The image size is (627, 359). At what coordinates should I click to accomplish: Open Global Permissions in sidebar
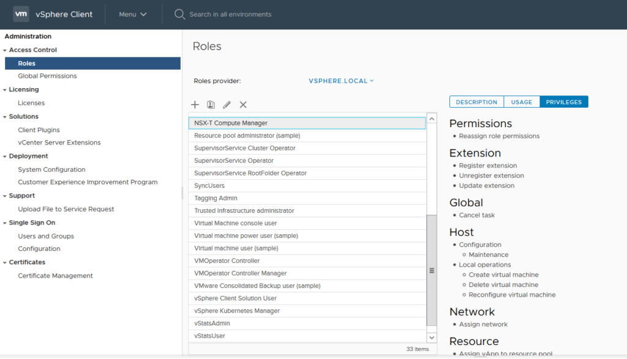[x=47, y=76]
